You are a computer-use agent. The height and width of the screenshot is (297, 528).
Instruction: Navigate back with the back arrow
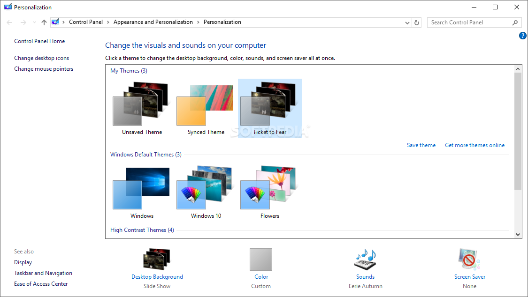pyautogui.click(x=9, y=22)
